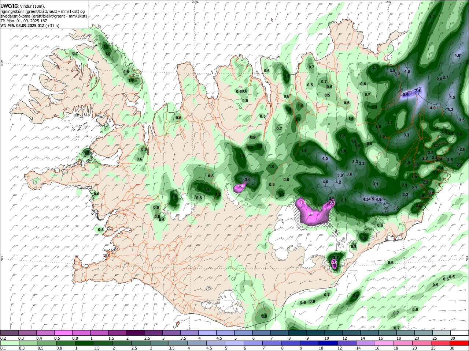The width and height of the screenshot is (469, 351).
Task: Click the upper legend swatch labeled 1.5
Action: point(117,333)
